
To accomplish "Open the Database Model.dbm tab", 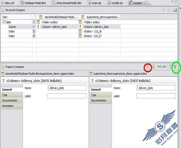I will 33,3.
